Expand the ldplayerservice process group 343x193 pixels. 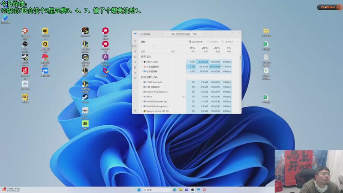point(141,111)
